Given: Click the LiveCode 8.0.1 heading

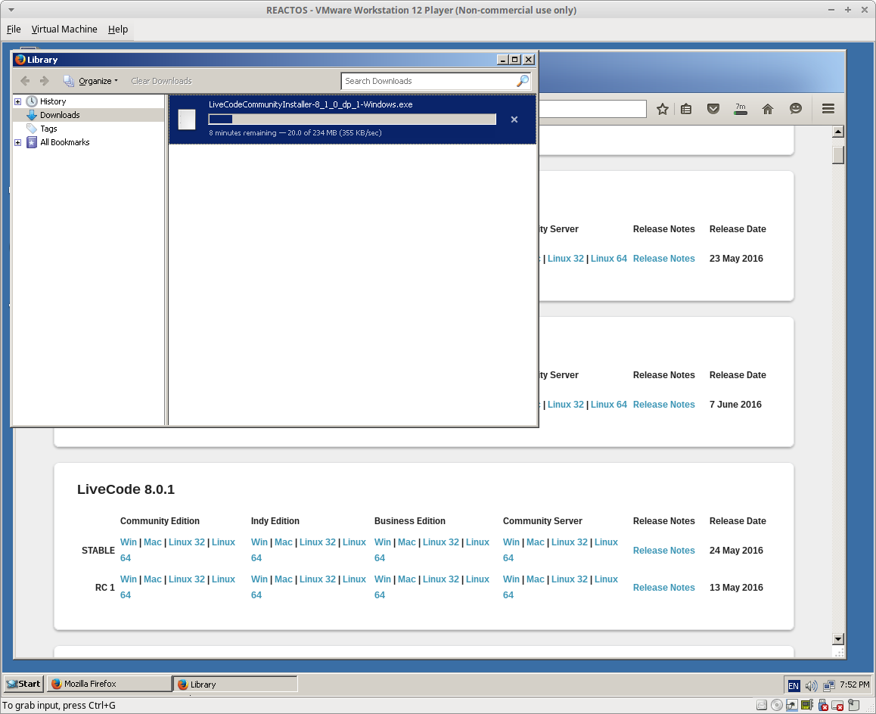Looking at the screenshot, I should (x=126, y=489).
